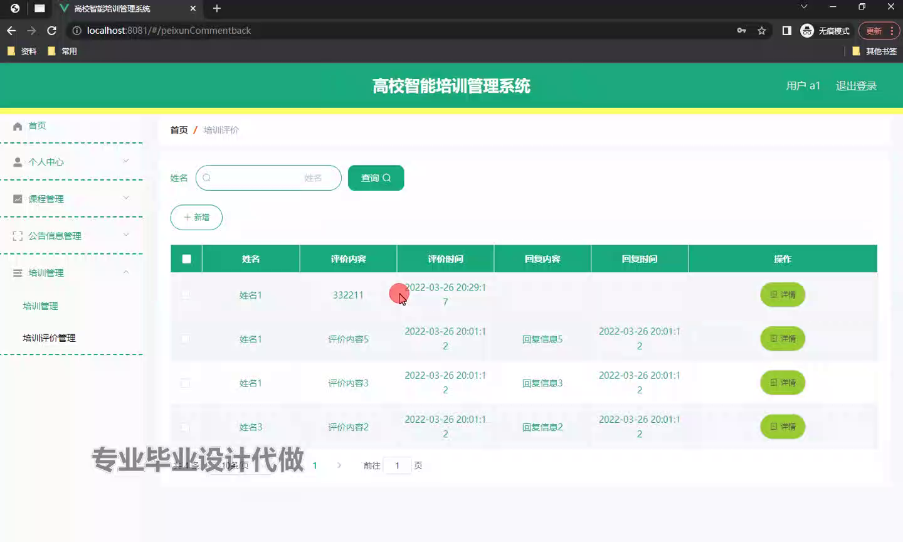Click the 操作 column header

[x=783, y=259]
